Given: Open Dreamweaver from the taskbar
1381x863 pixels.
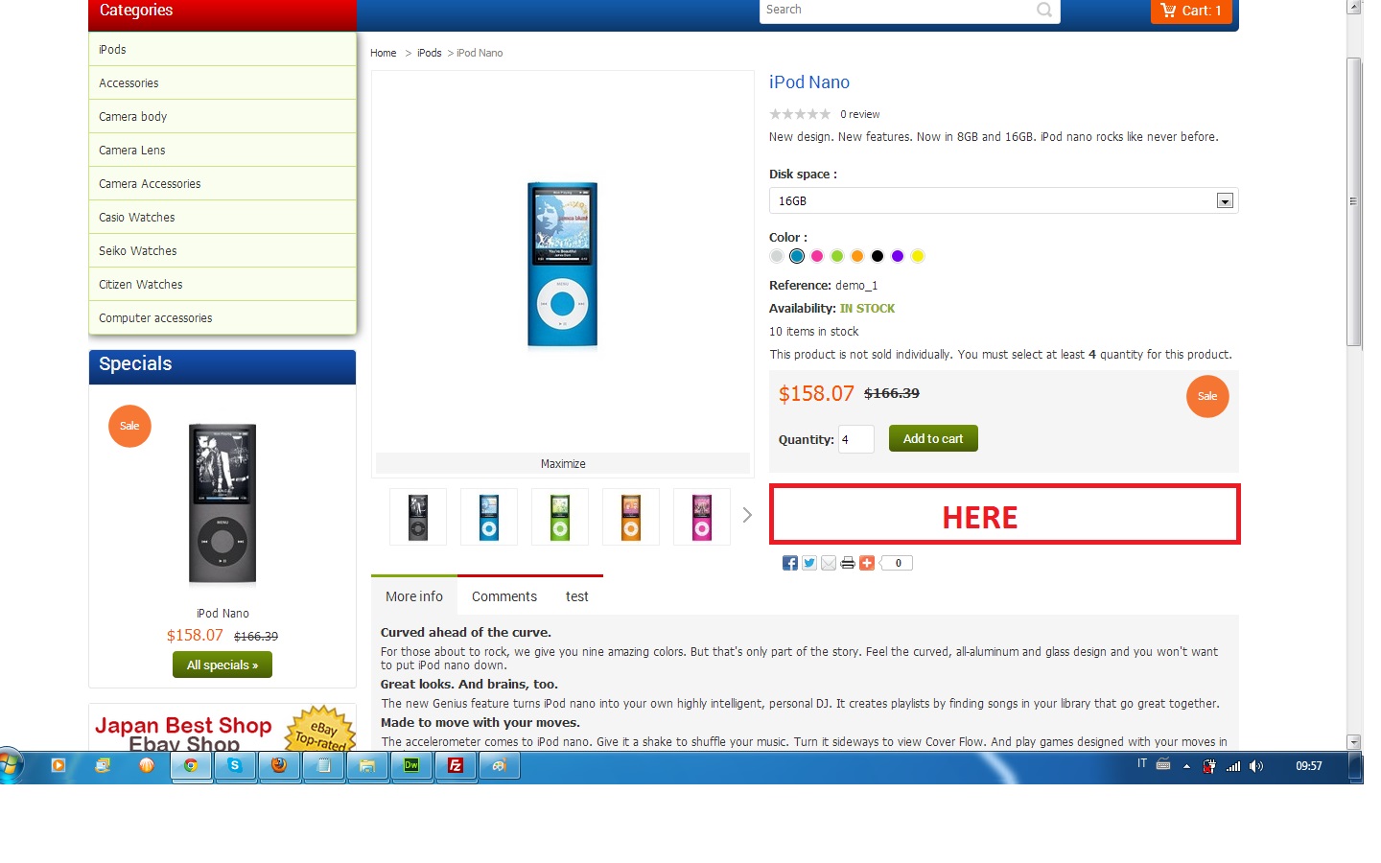Looking at the screenshot, I should [x=411, y=765].
